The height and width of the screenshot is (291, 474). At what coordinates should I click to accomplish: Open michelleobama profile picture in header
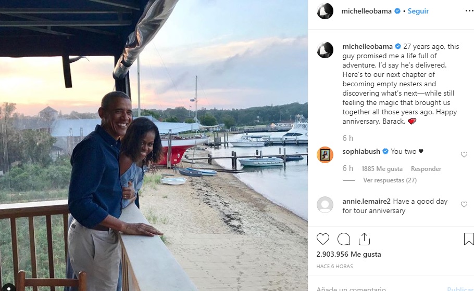click(325, 11)
